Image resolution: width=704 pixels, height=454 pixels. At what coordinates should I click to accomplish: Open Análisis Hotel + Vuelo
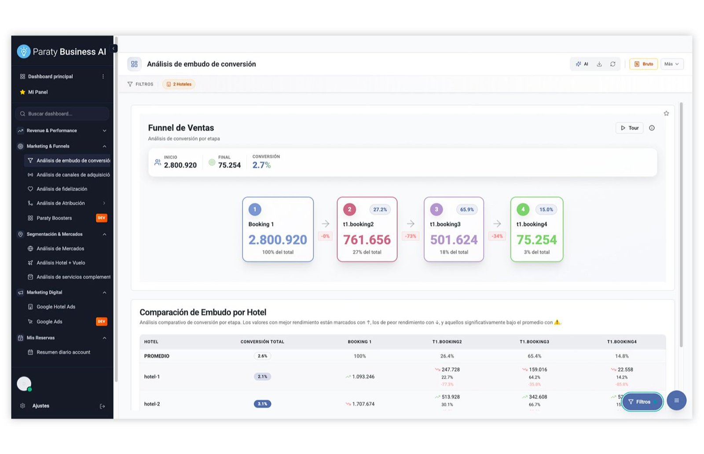point(56,263)
